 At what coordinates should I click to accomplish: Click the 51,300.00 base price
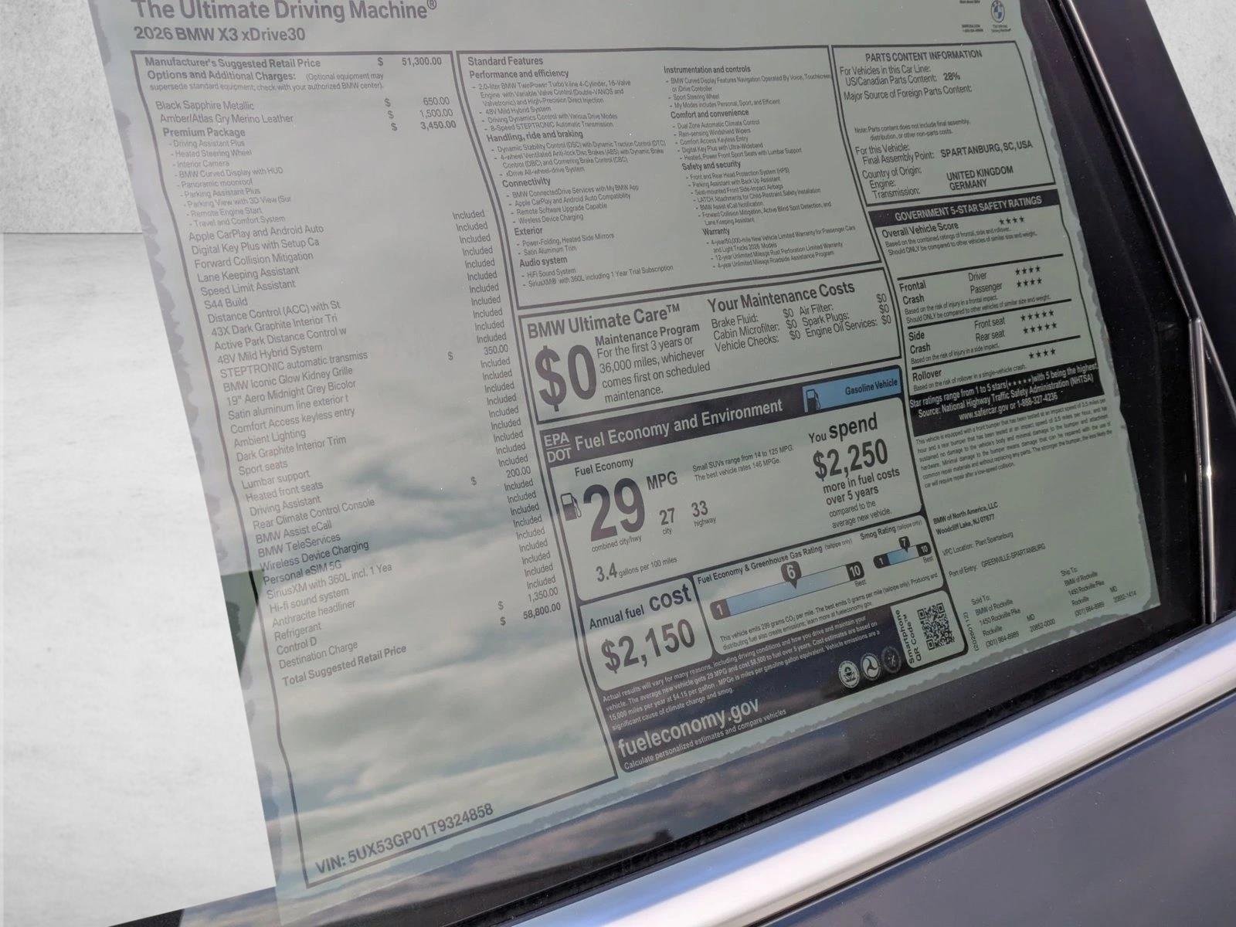(x=421, y=61)
